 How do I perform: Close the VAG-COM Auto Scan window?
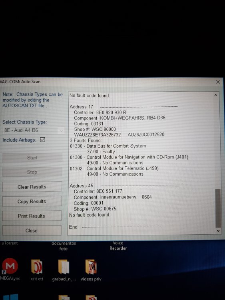[x=218, y=82]
